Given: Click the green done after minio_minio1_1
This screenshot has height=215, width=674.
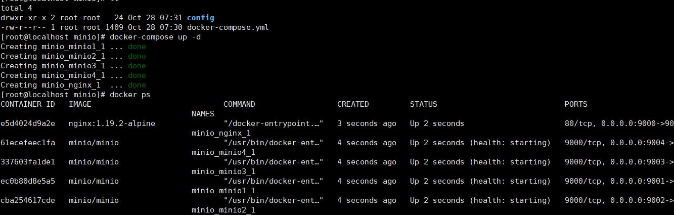Looking at the screenshot, I should [137, 47].
